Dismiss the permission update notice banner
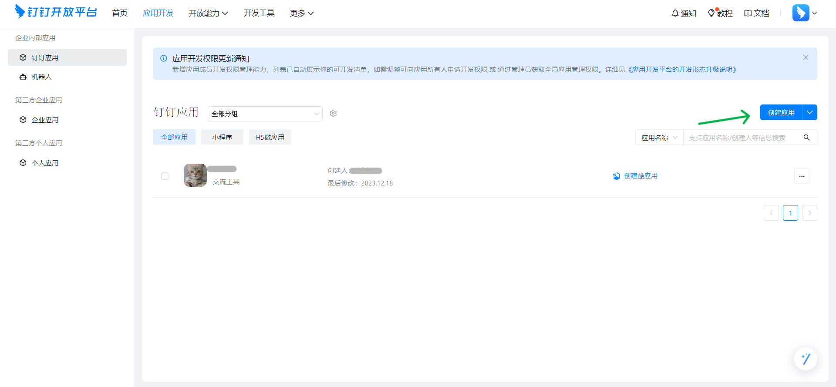 tap(806, 57)
